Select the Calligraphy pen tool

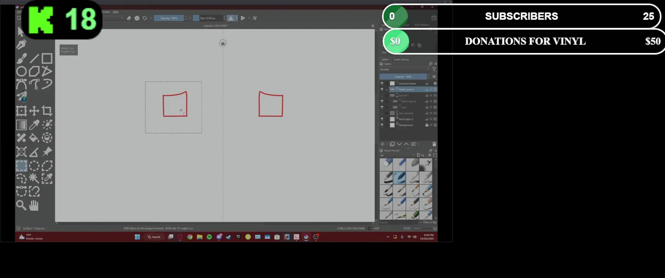coord(21,45)
